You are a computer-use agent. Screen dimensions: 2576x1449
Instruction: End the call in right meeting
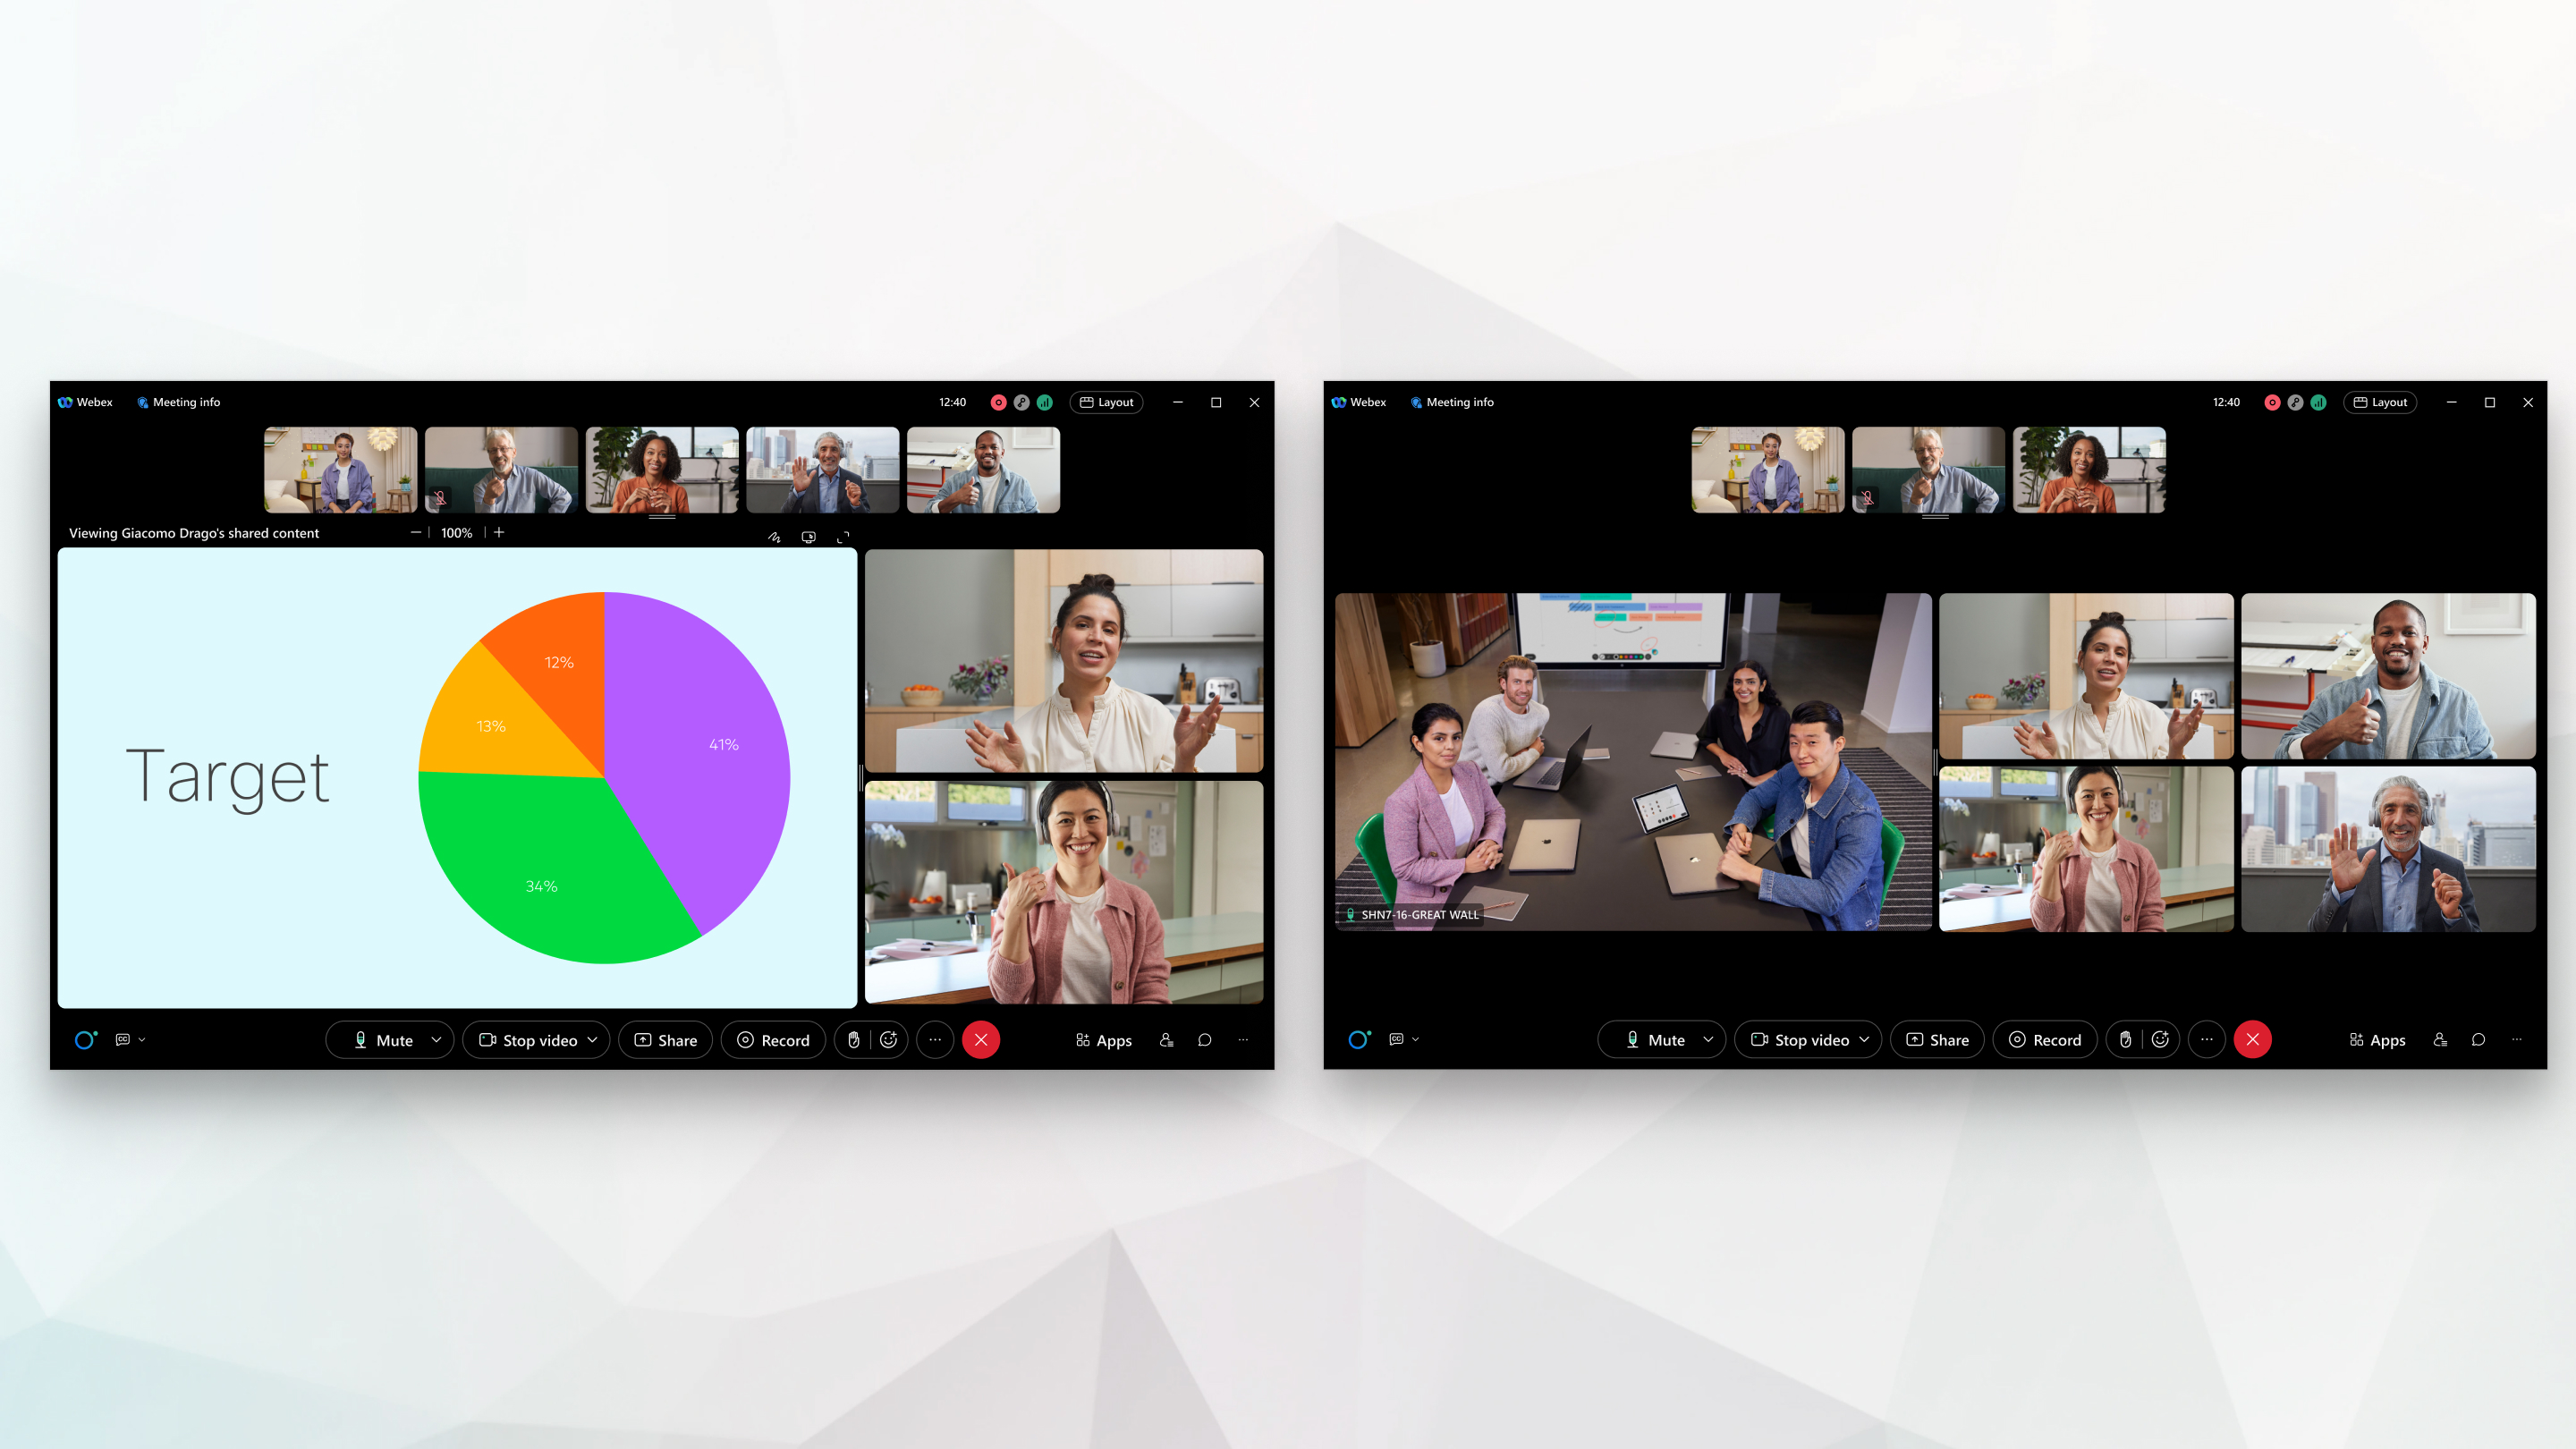click(2254, 1038)
